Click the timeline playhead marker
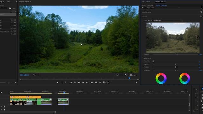203x114 pixels. [64, 93]
